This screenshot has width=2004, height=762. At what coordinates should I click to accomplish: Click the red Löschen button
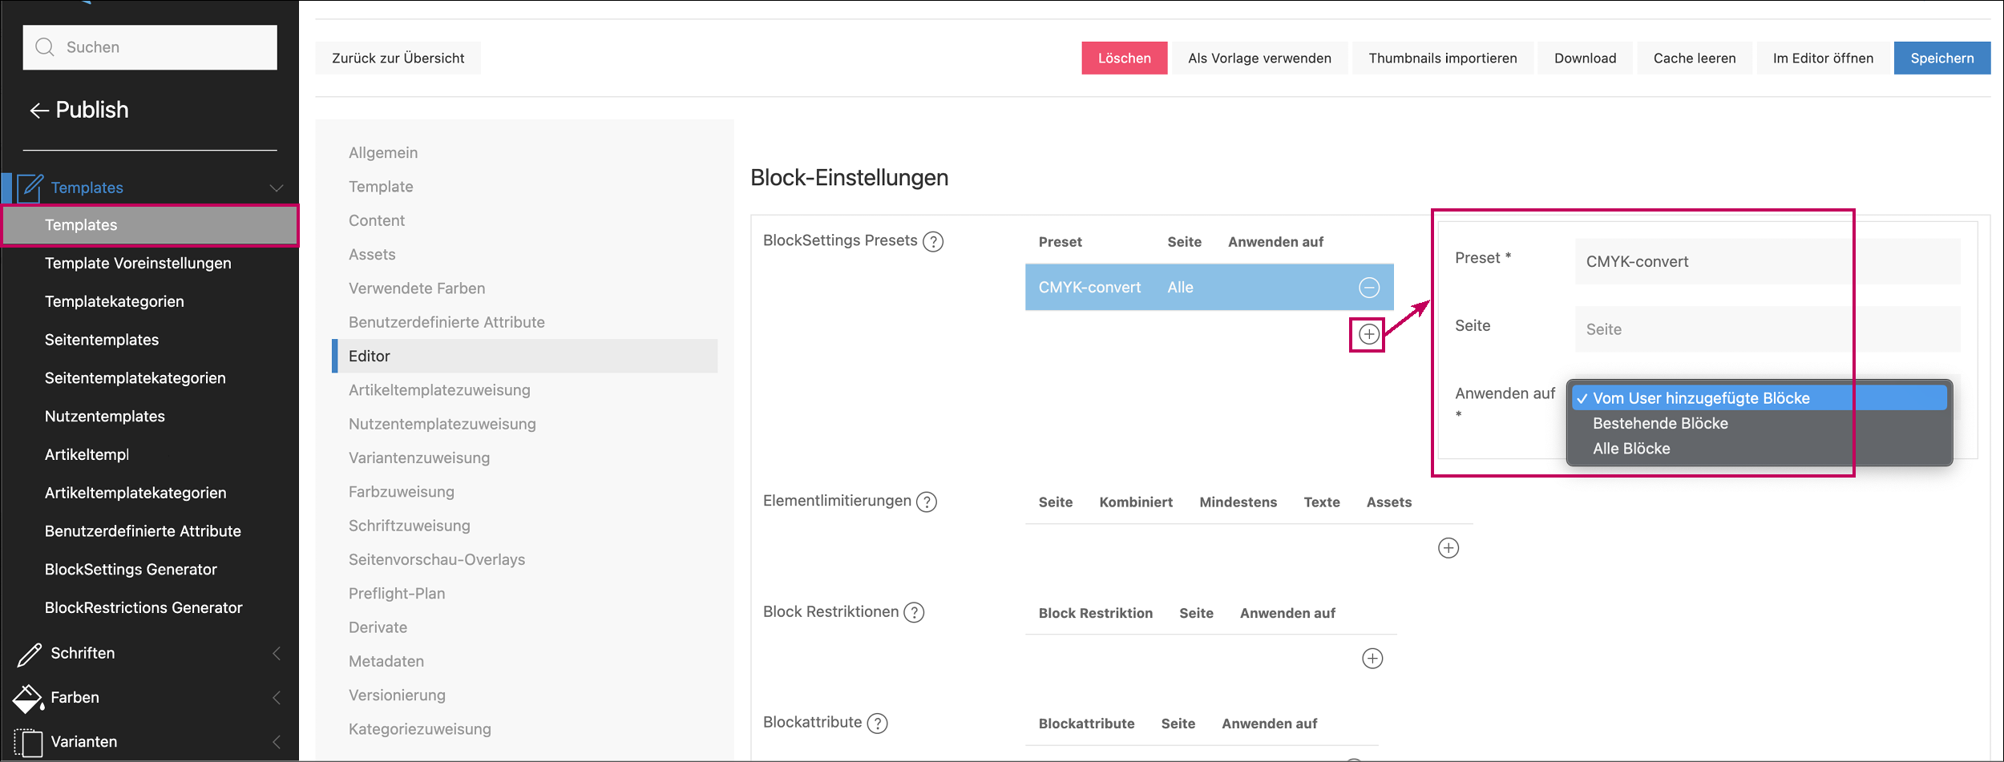pyautogui.click(x=1124, y=58)
